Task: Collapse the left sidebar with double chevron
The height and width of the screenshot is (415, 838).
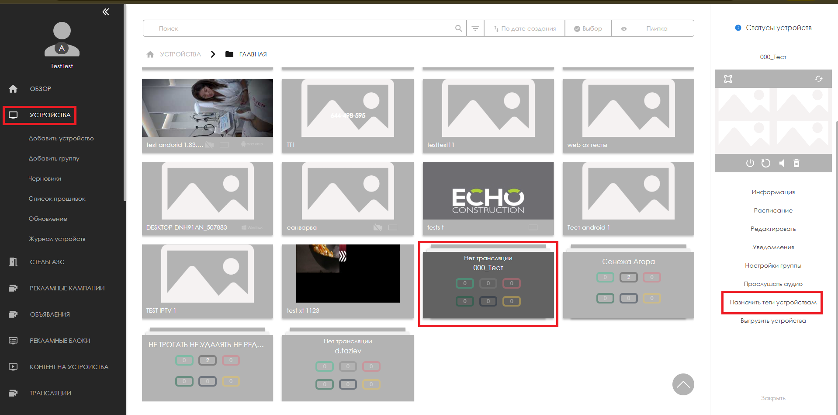Action: click(106, 12)
